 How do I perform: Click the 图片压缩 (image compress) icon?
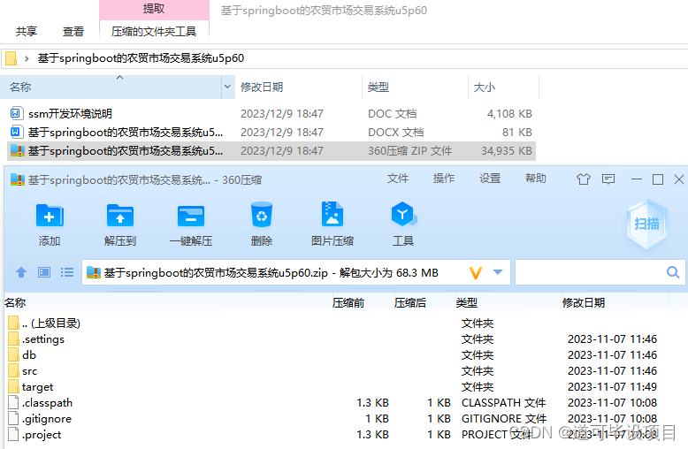click(x=333, y=215)
